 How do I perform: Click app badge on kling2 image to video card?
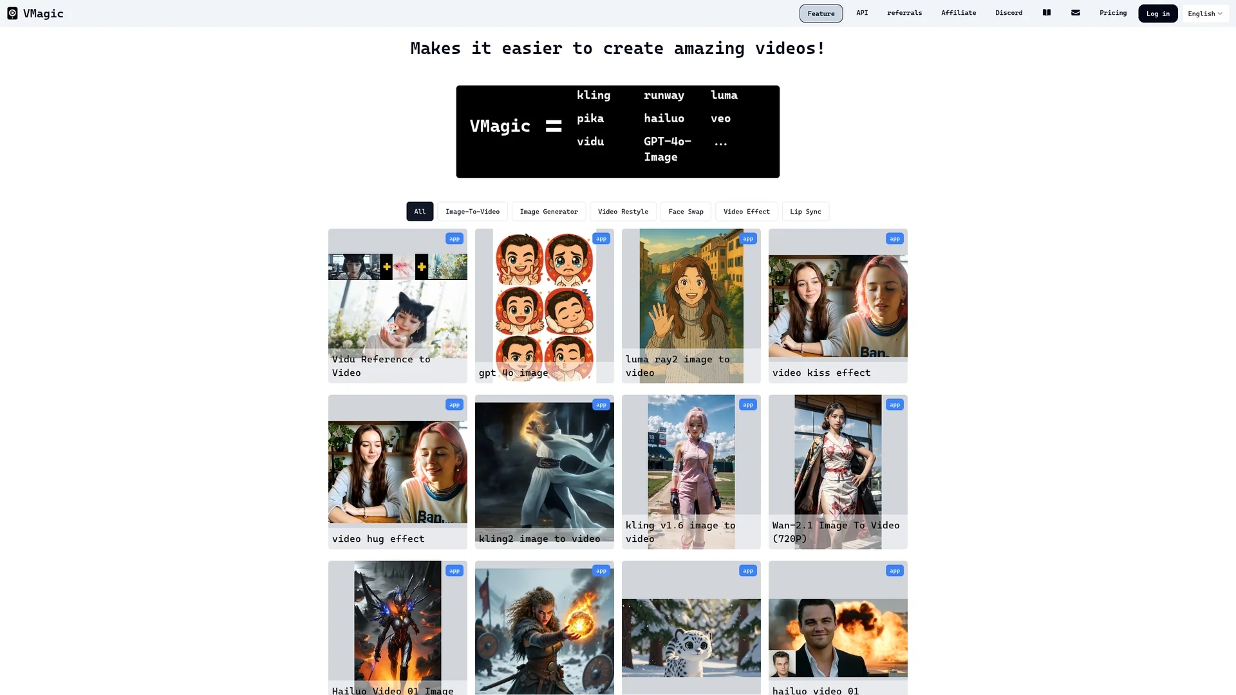click(x=601, y=405)
